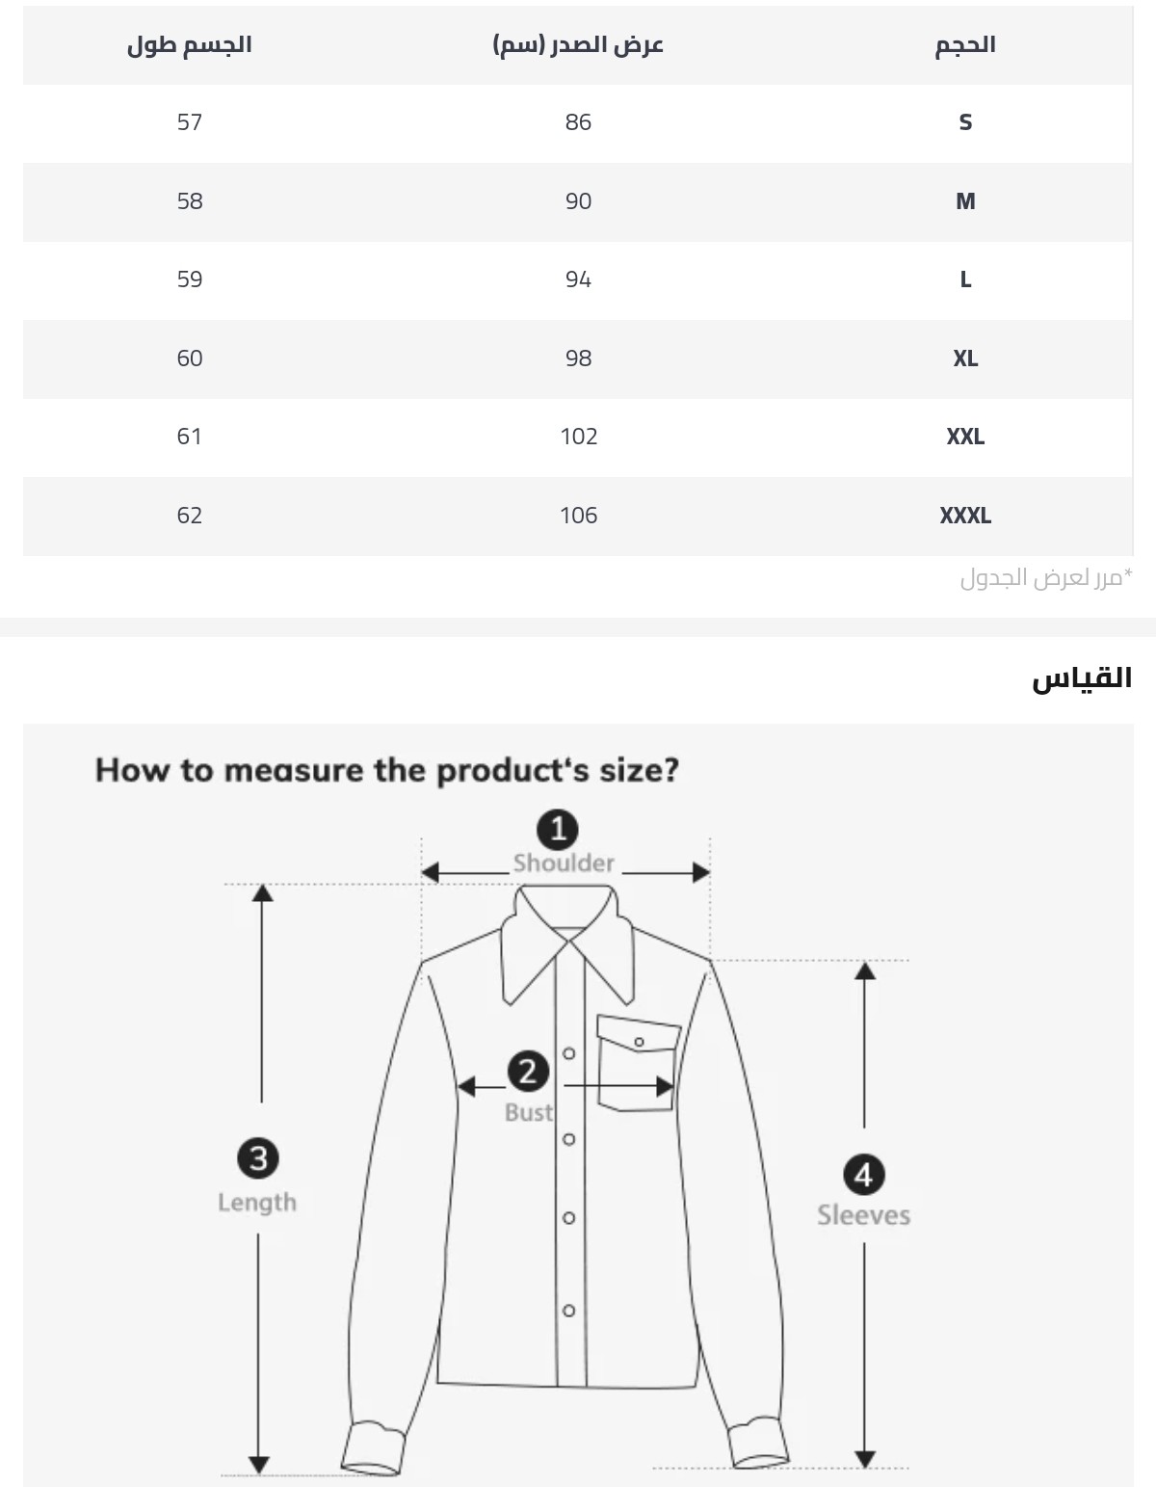Click the scroll-to-view-table hint text
The image size is (1156, 1487).
click(x=1046, y=578)
